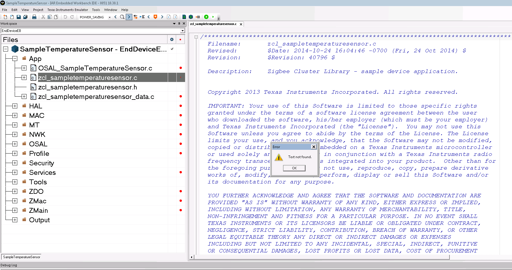Open the POWER_SAVING search history dropdown
The image size is (512, 270).
pyautogui.click(x=110, y=17)
